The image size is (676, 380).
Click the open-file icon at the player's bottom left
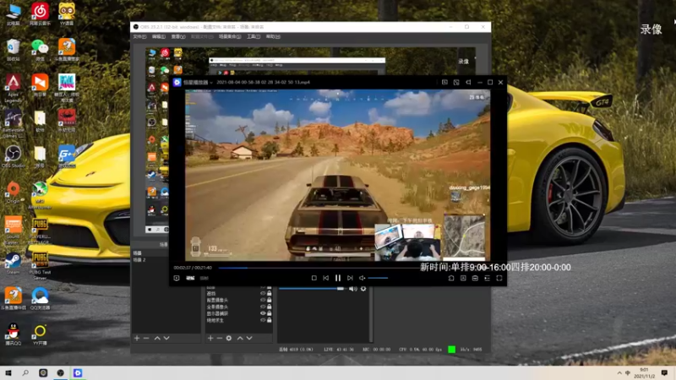(177, 278)
